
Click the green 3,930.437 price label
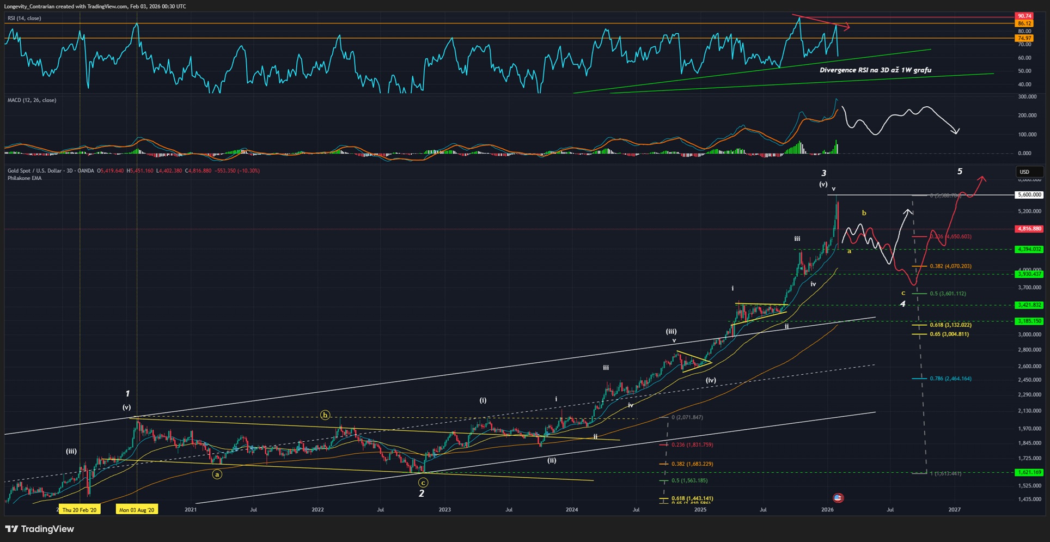[x=1029, y=274]
